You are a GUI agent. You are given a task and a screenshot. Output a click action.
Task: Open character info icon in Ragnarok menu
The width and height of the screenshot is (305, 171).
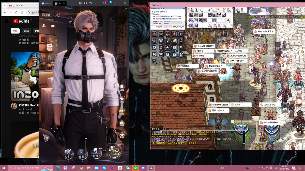coord(154,34)
